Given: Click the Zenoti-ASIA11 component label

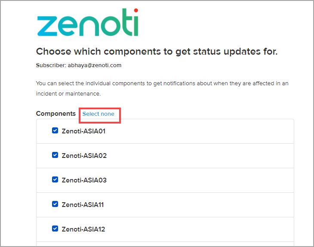Looking at the screenshot, I should (x=83, y=205).
